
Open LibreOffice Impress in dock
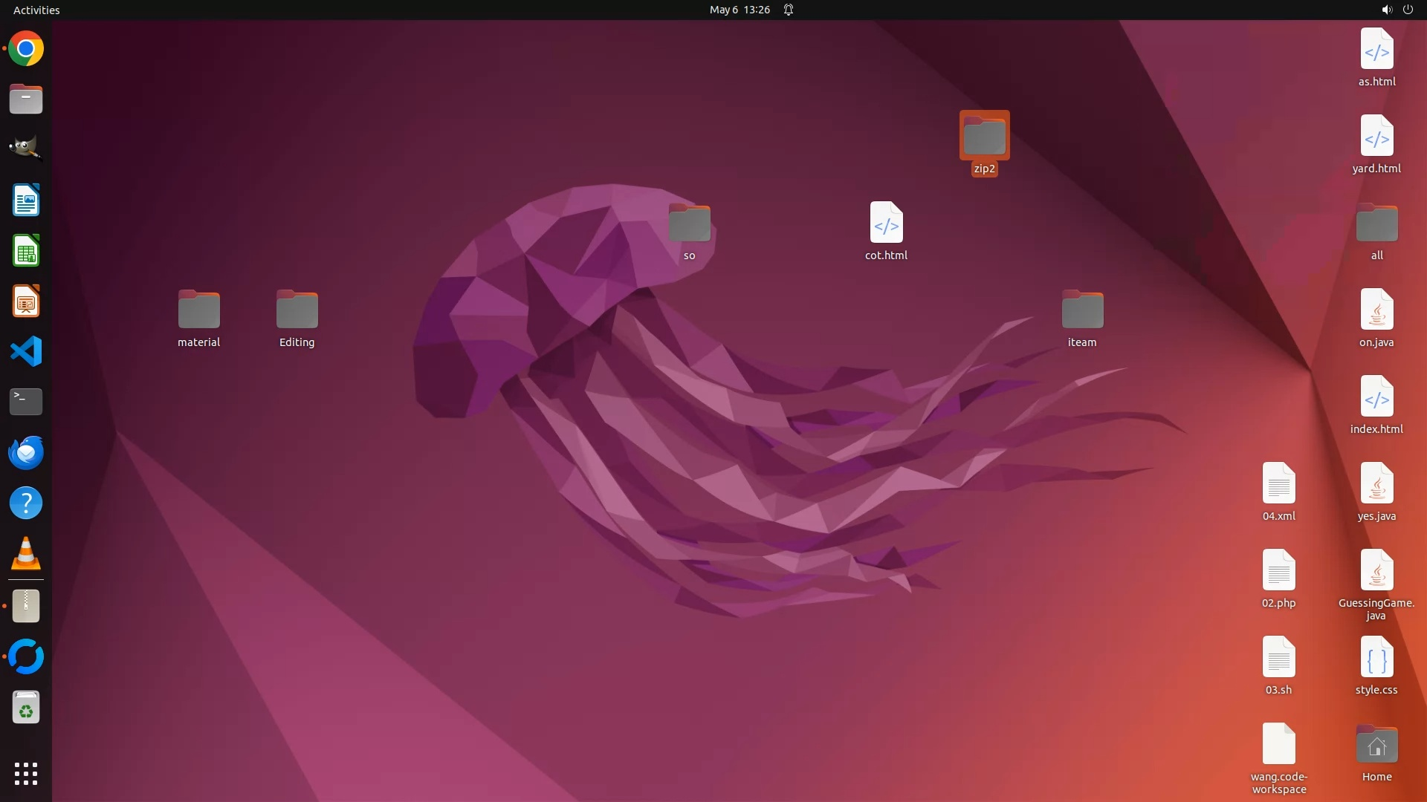[26, 301]
